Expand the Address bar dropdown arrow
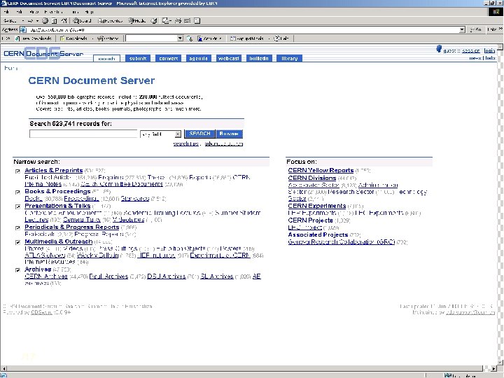This screenshot has width=504, height=378. click(462, 30)
